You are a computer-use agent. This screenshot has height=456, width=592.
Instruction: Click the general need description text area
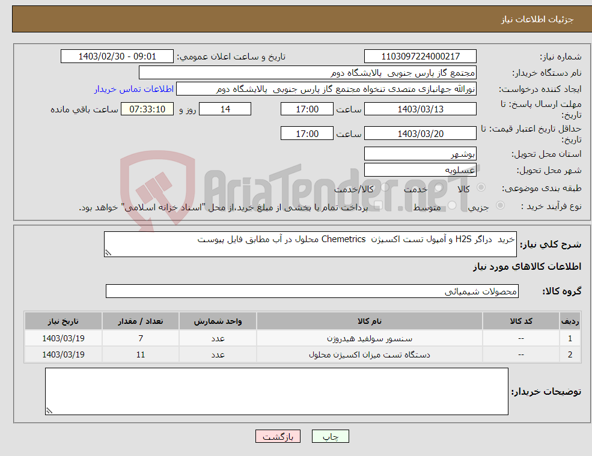pos(310,245)
